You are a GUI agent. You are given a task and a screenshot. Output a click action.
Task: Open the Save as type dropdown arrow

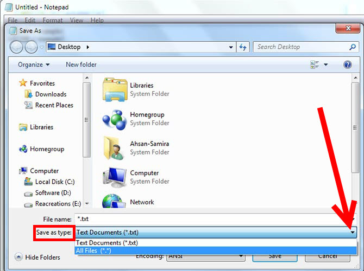[x=353, y=233]
